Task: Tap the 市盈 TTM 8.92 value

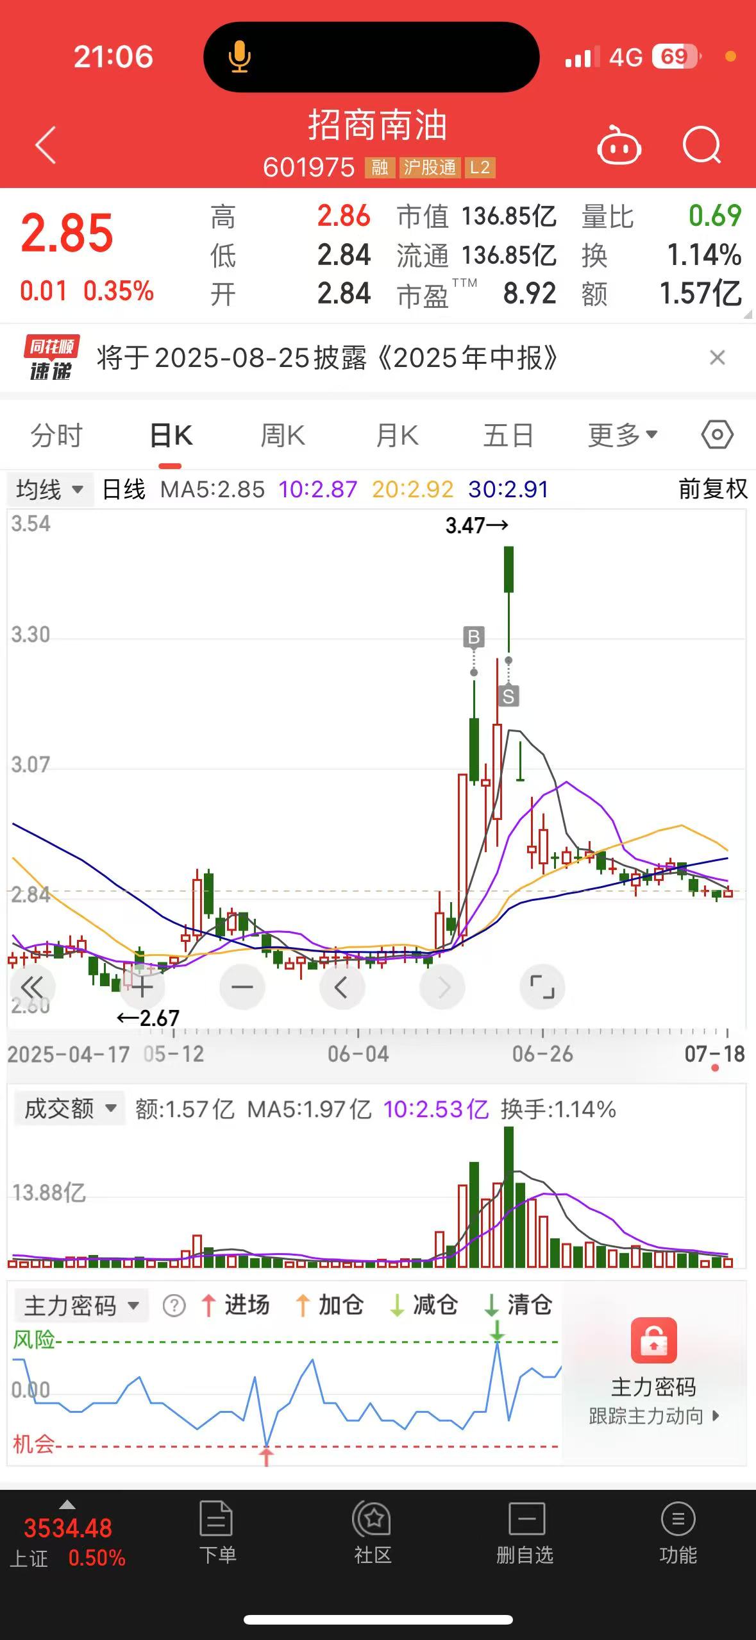Action: tap(529, 294)
